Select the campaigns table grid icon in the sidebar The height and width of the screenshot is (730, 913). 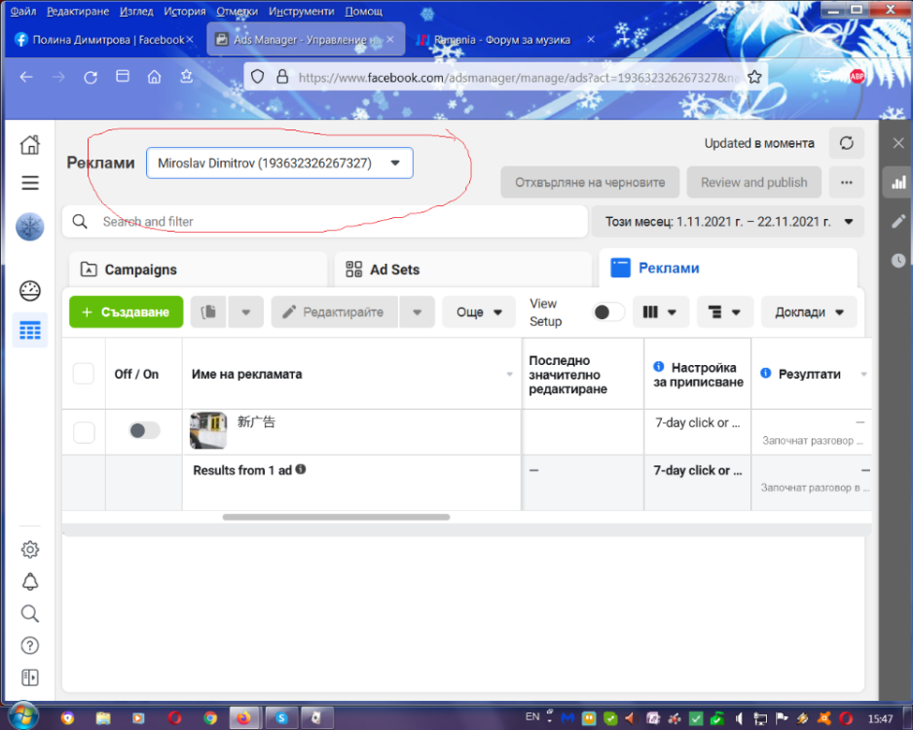click(30, 331)
